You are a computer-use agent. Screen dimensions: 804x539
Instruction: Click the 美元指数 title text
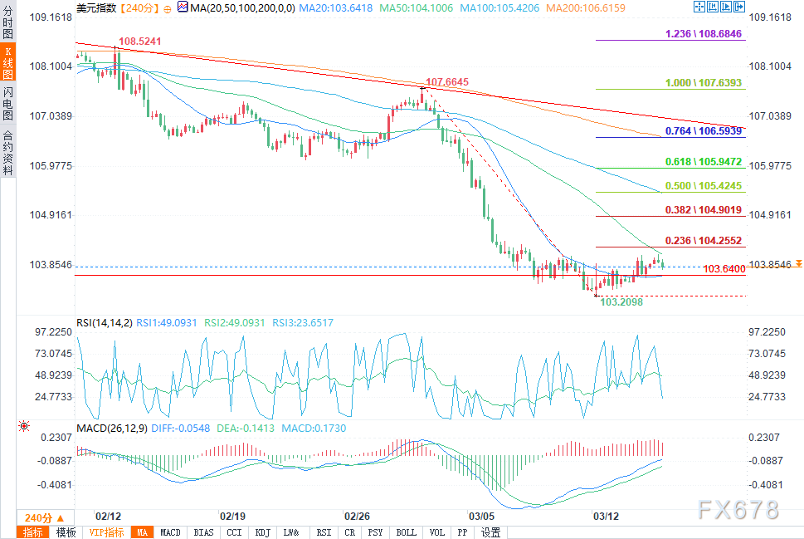tap(96, 7)
